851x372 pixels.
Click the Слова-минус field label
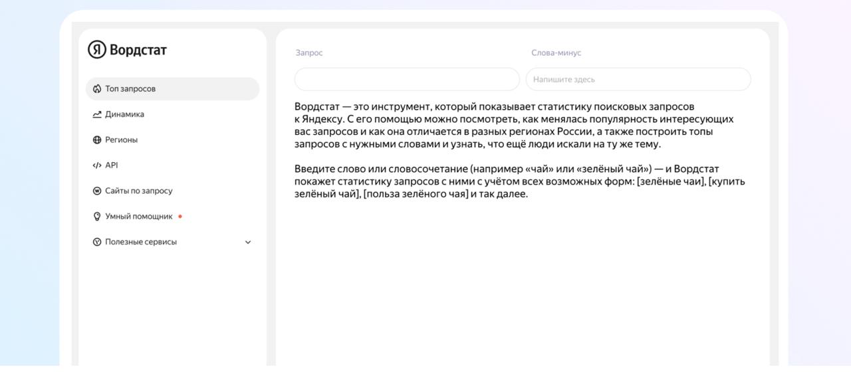coord(556,53)
